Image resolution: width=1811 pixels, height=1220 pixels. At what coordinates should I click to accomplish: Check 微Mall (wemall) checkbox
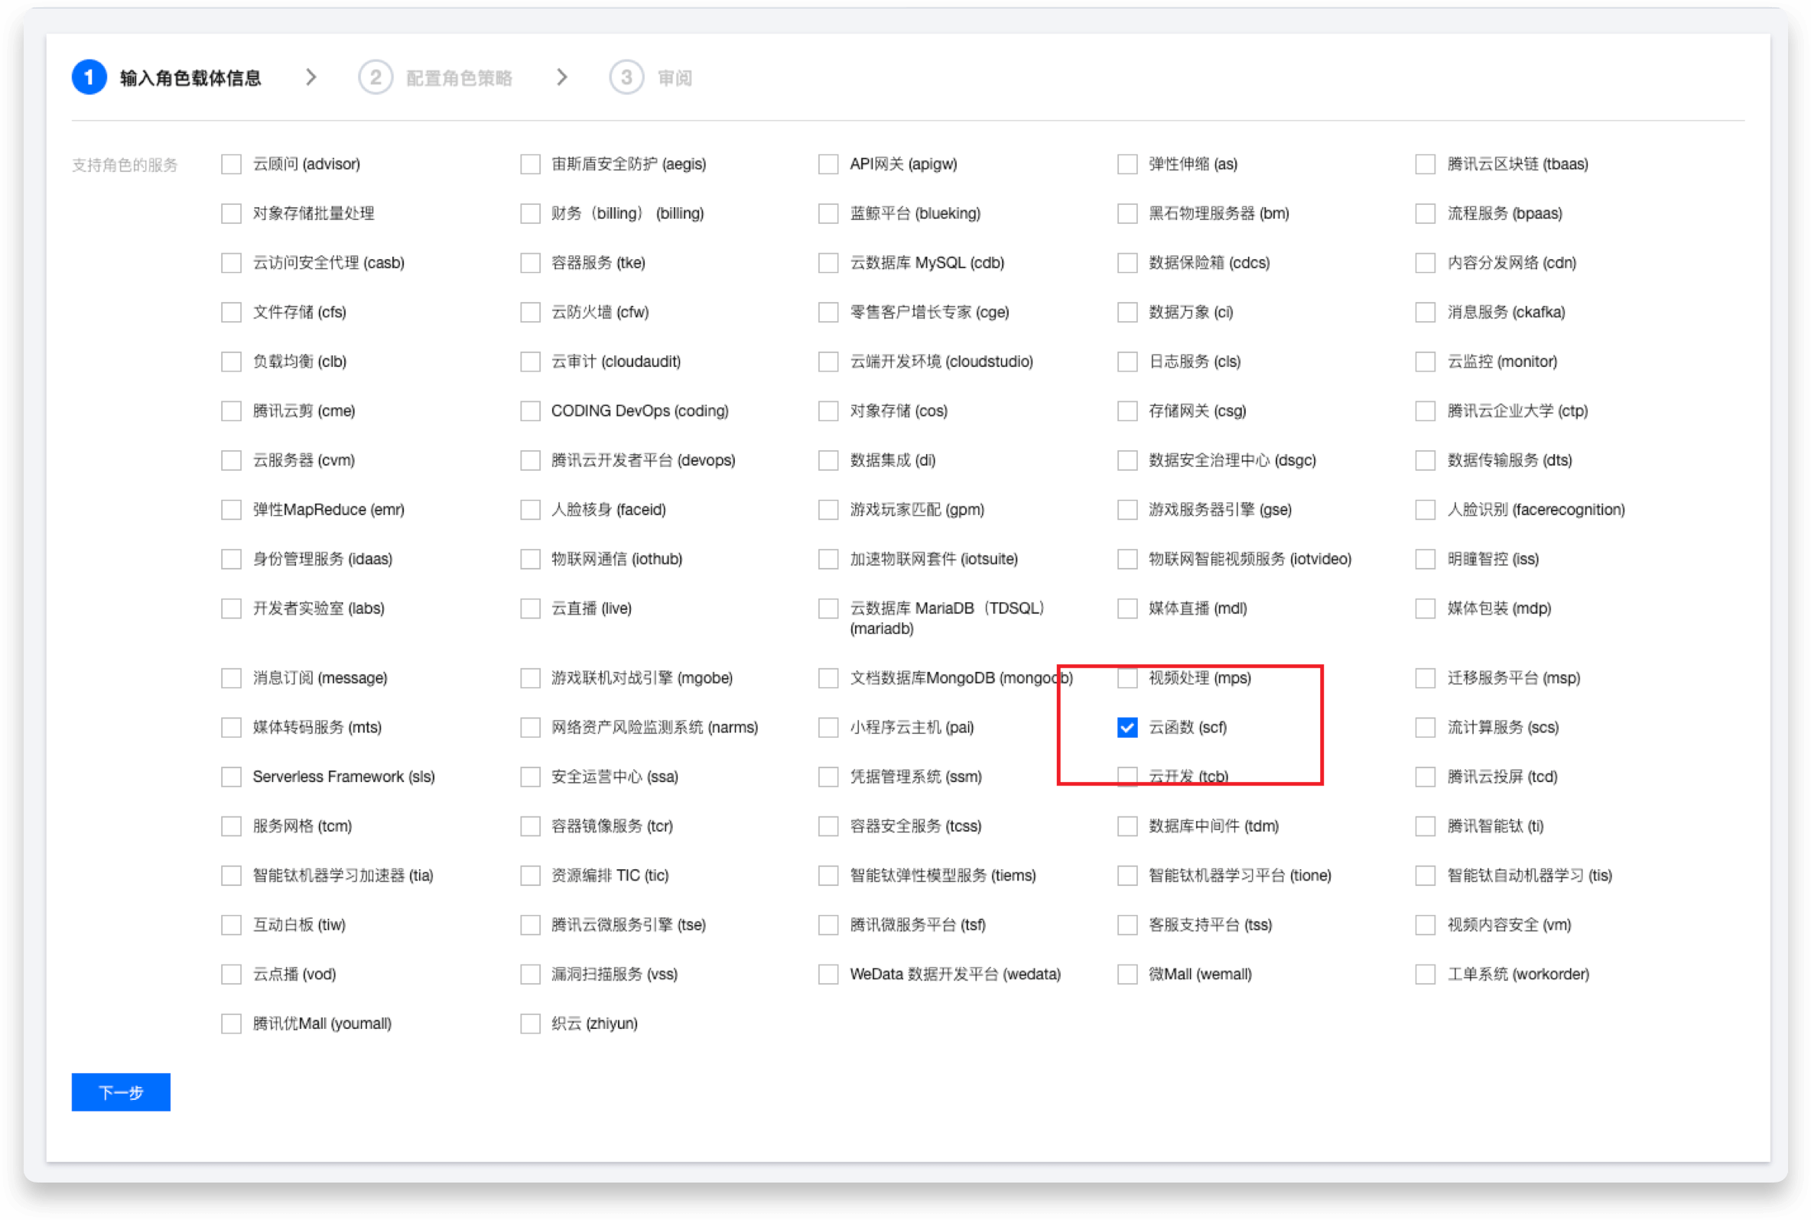1127,974
